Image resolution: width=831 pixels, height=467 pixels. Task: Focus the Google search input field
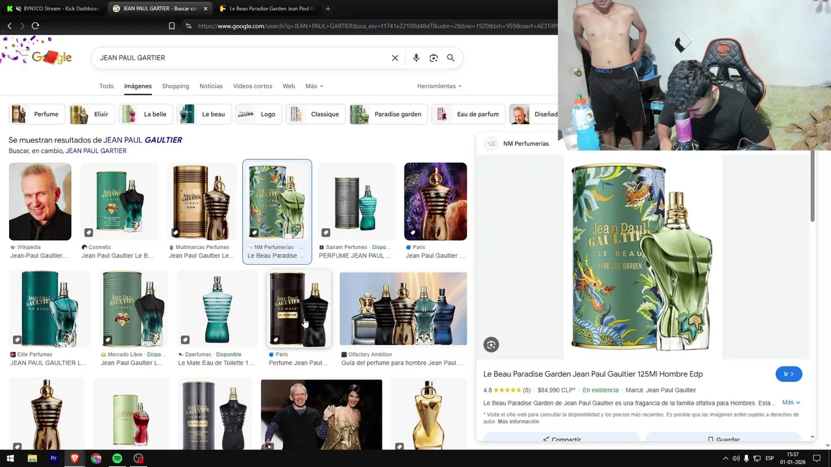[x=240, y=58]
